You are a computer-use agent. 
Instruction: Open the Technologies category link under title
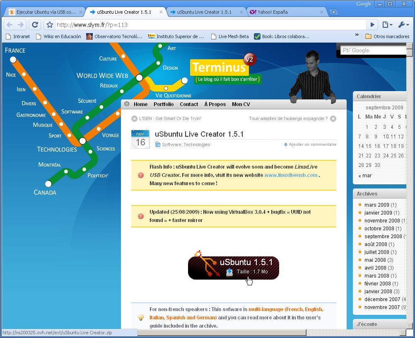coord(197,145)
